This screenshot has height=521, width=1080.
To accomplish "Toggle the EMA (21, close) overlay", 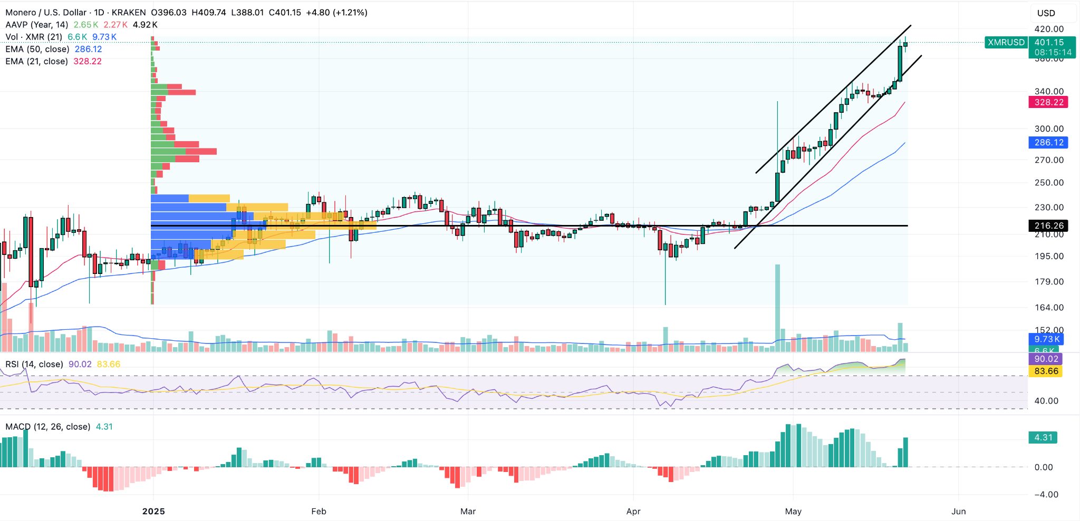I will click(x=36, y=61).
